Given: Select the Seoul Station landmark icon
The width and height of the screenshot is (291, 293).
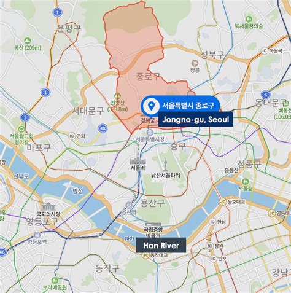Looking at the screenshot, I should [138, 160].
